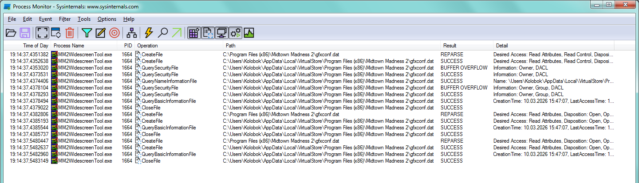639x183 pixels.
Task: Click the Process Monitor title bar icon
Action: coord(7,7)
